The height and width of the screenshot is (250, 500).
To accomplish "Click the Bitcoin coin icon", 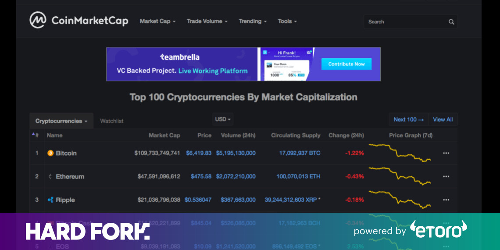I will click(50, 153).
